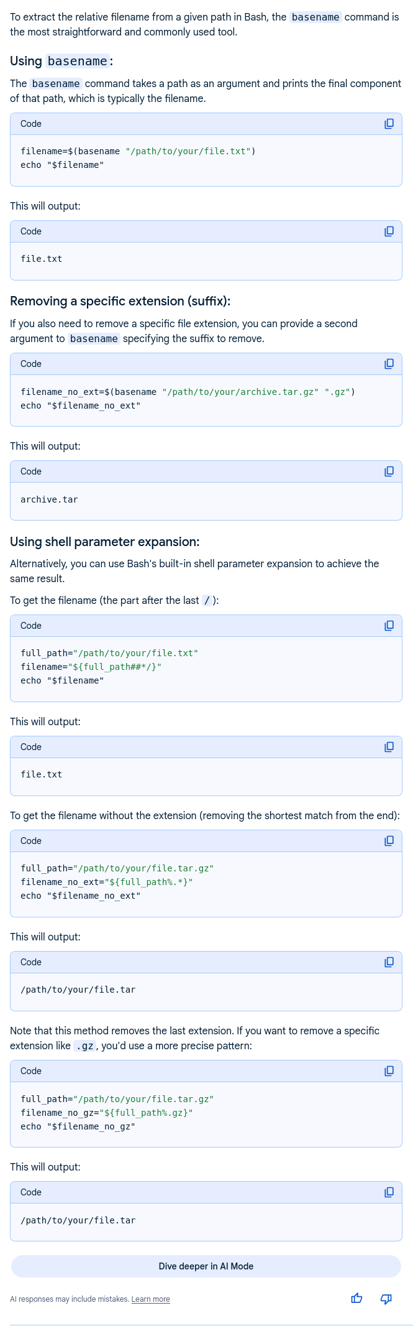Copy the final /path/to/your/file.tar output
Image resolution: width=413 pixels, height=1331 pixels.
point(389,1192)
